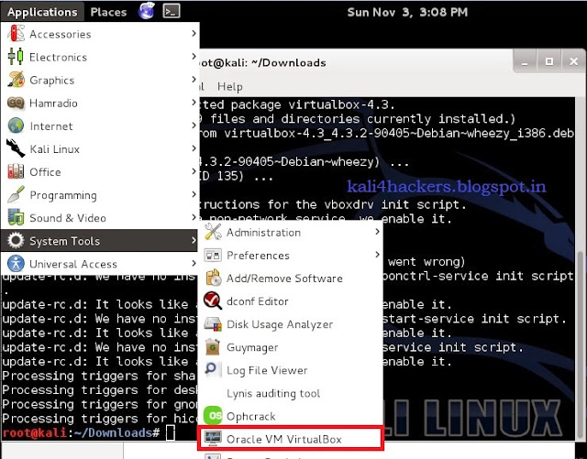Expand arrow next to Hamradio
587x459 pixels.
click(x=194, y=102)
